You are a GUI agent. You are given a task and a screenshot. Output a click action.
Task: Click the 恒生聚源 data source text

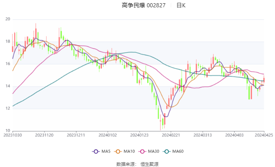149,164
